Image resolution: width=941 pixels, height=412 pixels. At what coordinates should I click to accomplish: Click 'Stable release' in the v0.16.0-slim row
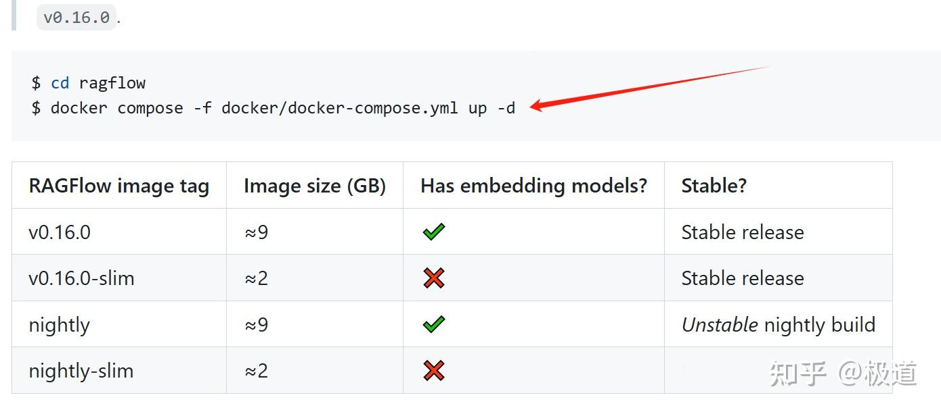(742, 278)
